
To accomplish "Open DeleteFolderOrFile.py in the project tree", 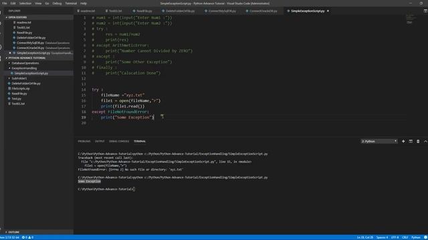I will click(x=26, y=83).
